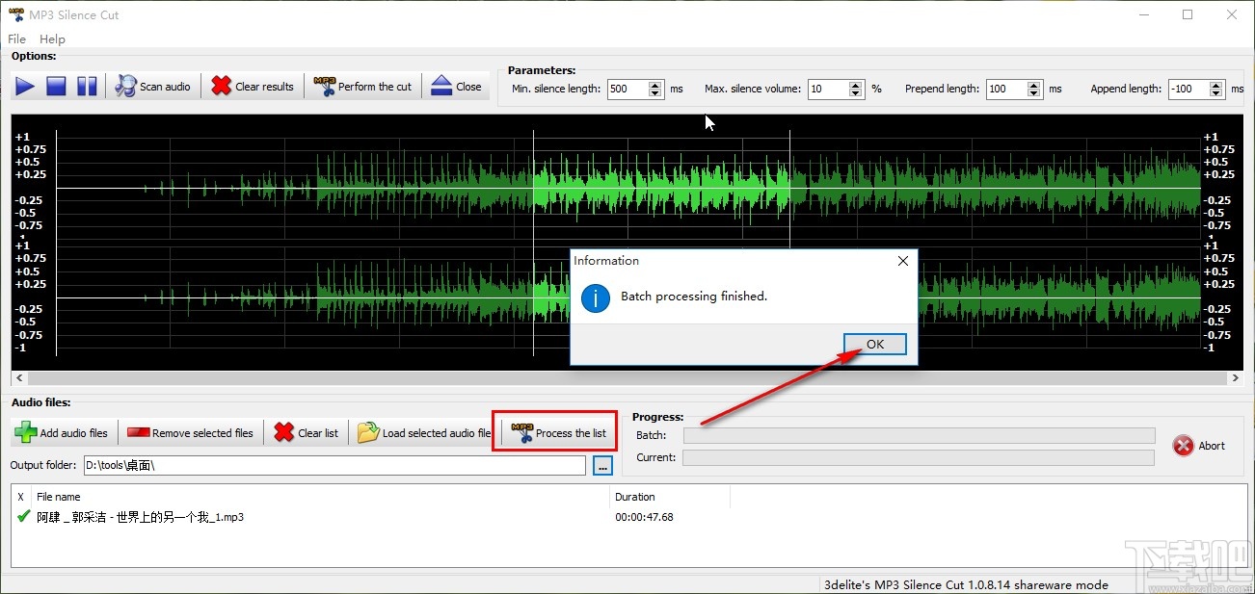
Task: Increase Min. silence length with up arrow
Action: (x=655, y=84)
